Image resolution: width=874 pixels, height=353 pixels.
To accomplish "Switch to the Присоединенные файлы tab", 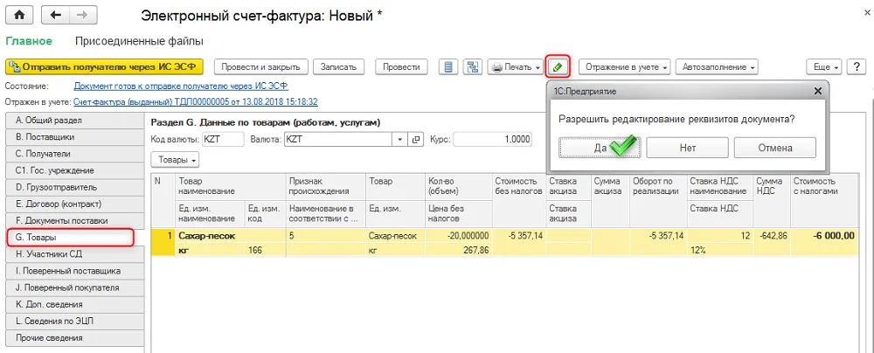I will 139,41.
